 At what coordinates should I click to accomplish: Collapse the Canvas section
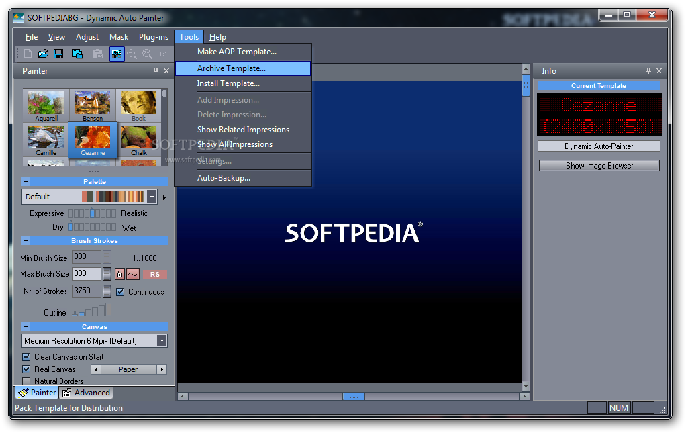click(26, 327)
